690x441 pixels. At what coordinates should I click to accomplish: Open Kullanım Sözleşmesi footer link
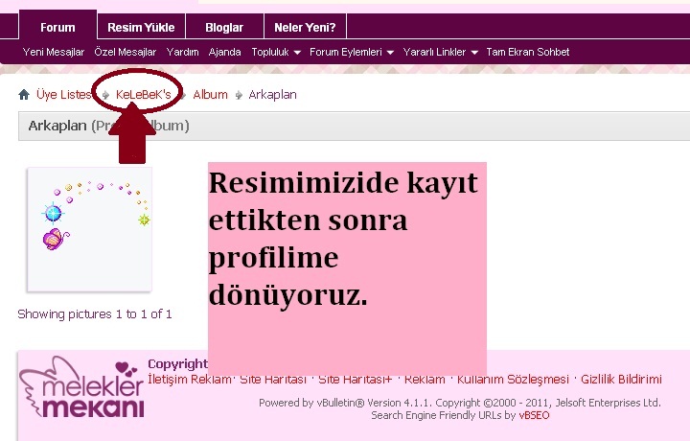pos(513,379)
